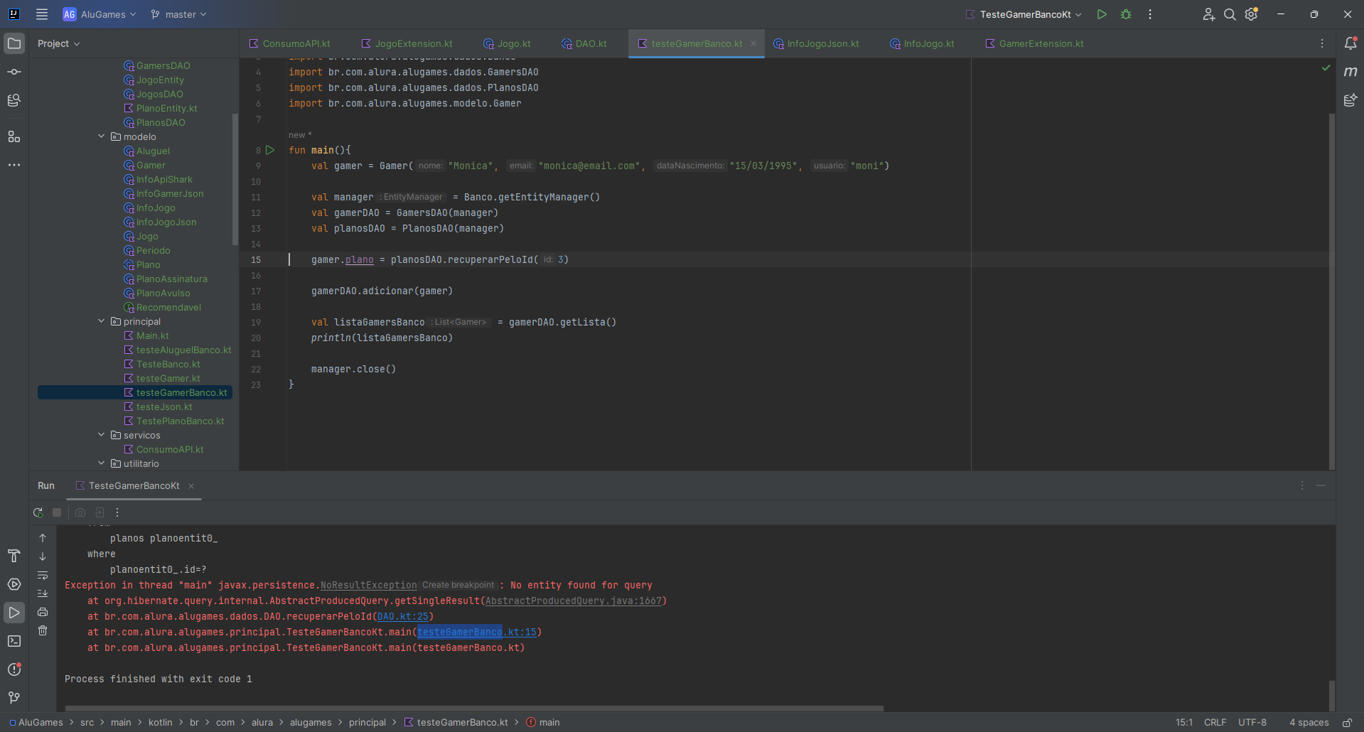
Task: Open more run actions menu in title bar
Action: click(x=1150, y=14)
